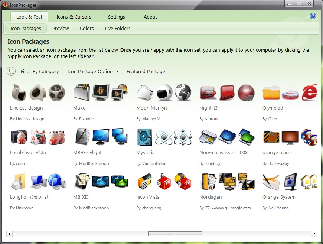Click the Non-mainstream 2008 blue tablet icon
The image size is (323, 244).
tap(227, 137)
